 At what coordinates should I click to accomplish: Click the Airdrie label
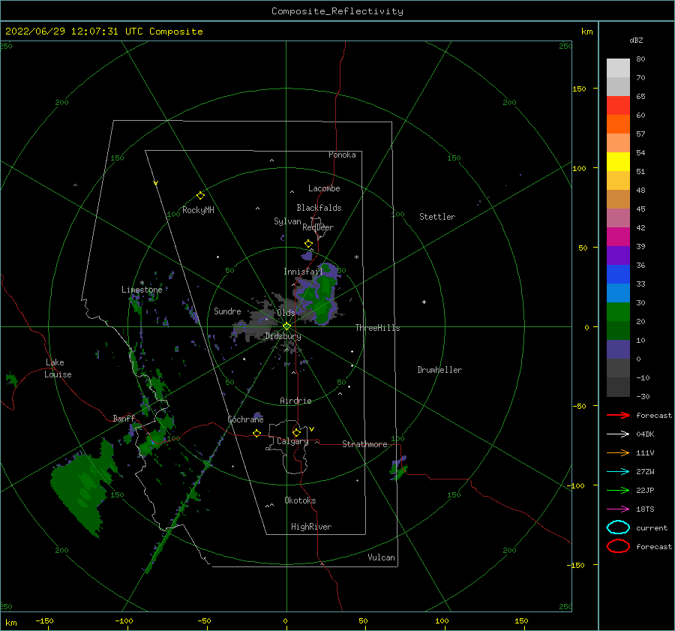pos(295,401)
